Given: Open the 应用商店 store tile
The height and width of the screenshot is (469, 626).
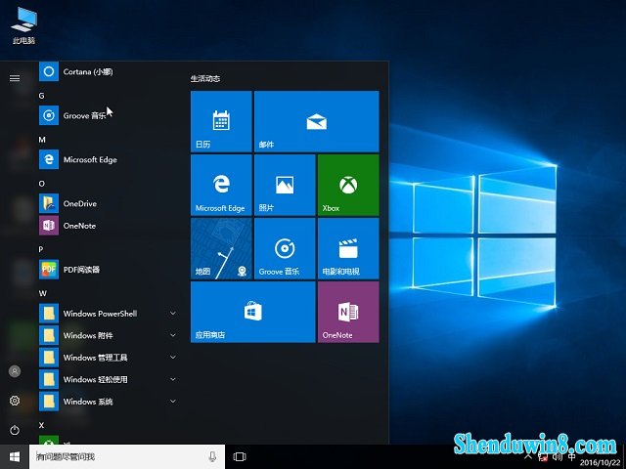Looking at the screenshot, I should point(253,312).
